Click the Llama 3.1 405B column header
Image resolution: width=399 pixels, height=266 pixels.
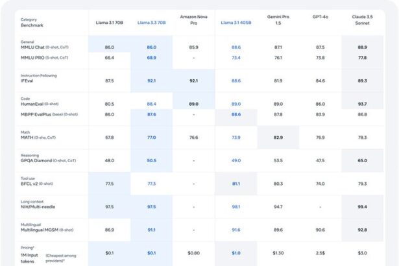[236, 23]
